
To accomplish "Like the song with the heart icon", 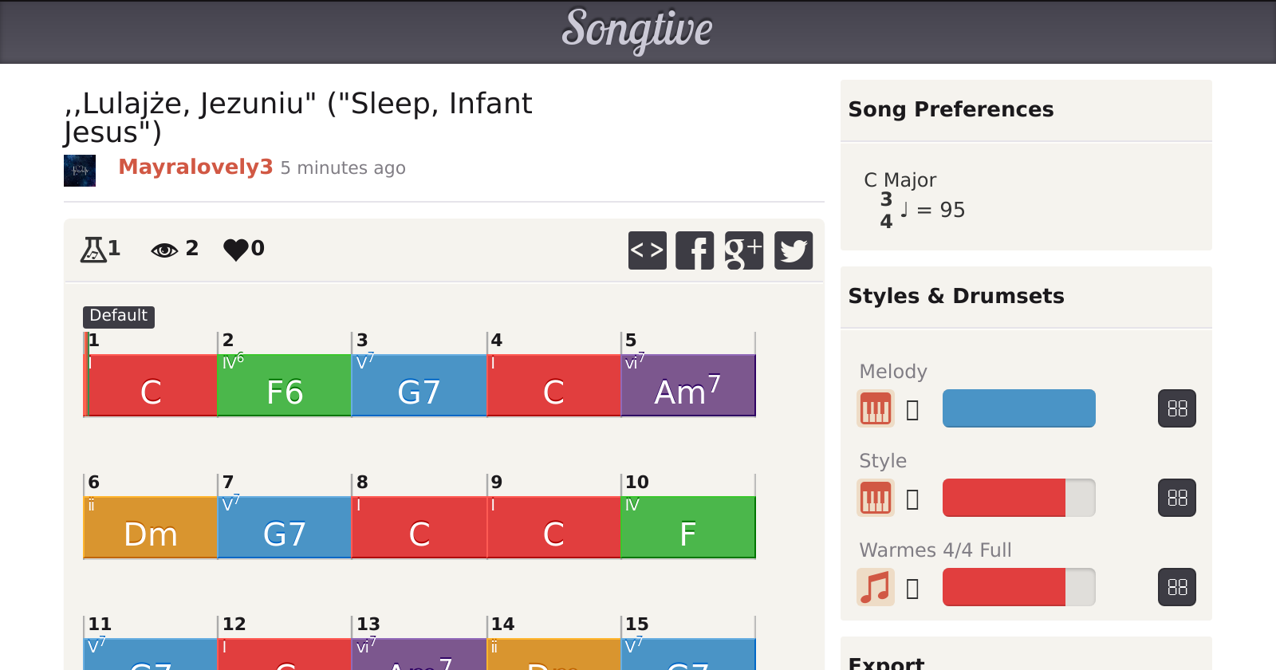I will pyautogui.click(x=236, y=249).
